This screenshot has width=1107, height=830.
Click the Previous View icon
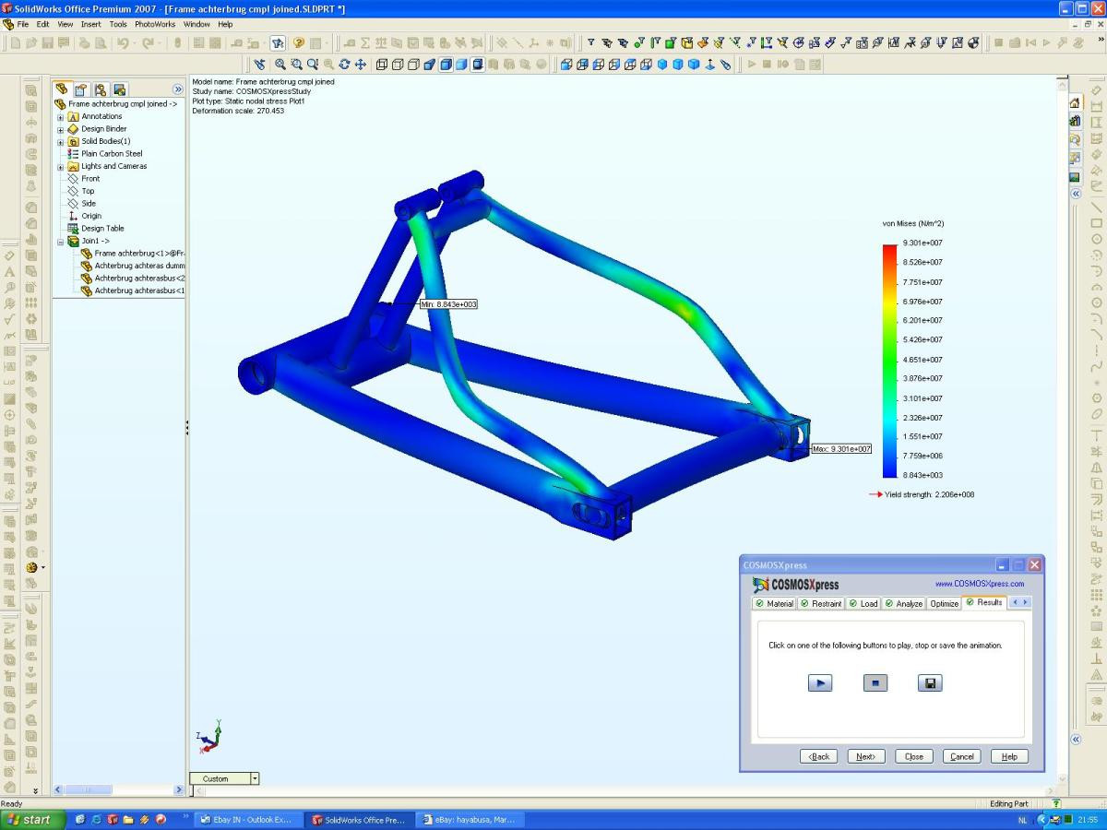pyautogui.click(x=260, y=65)
